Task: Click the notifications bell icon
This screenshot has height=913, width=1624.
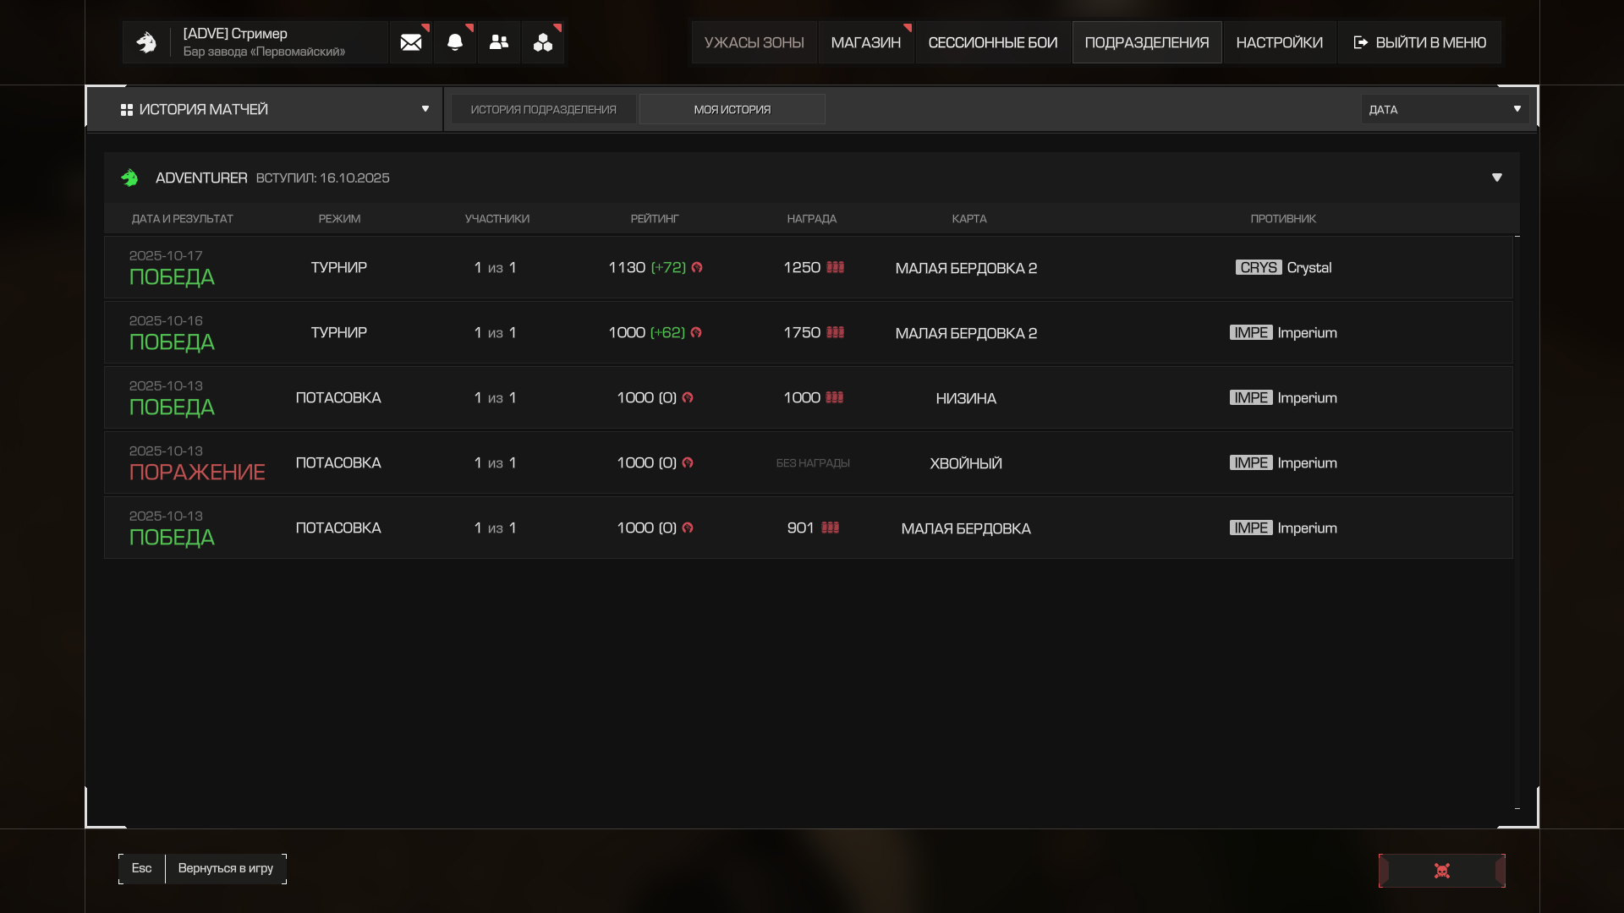Action: point(455,42)
